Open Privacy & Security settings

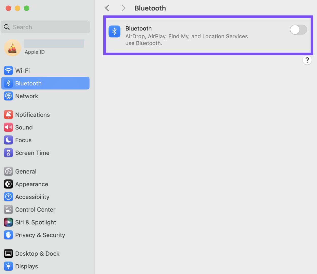45,235
